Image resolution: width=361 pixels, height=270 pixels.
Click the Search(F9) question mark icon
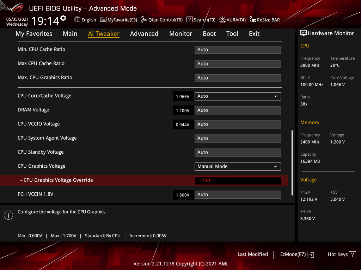pyautogui.click(x=189, y=20)
